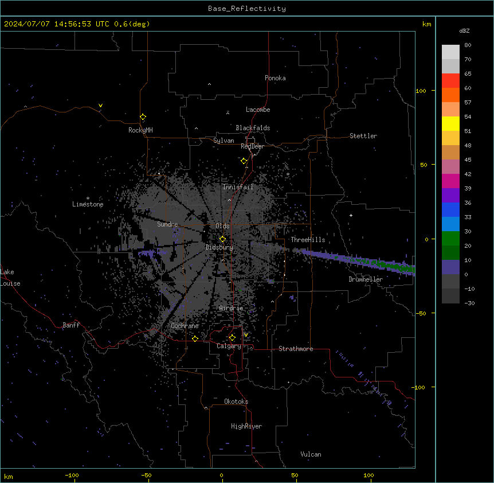The image size is (494, 483).
Task: Click the yellow marker above Calgary label
Action: click(x=232, y=338)
